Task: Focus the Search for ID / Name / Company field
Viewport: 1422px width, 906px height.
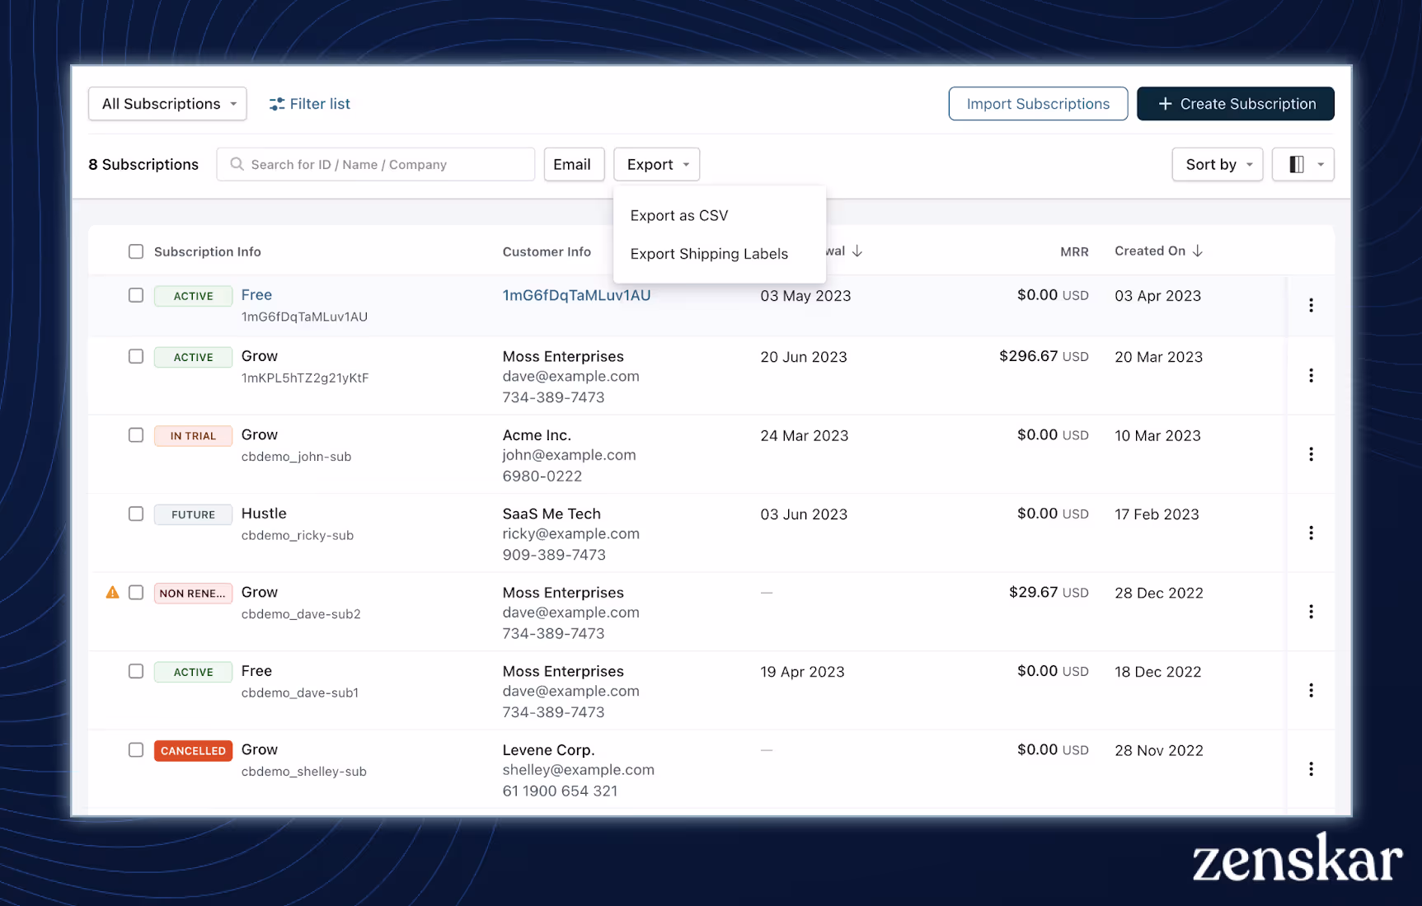Action: [375, 164]
